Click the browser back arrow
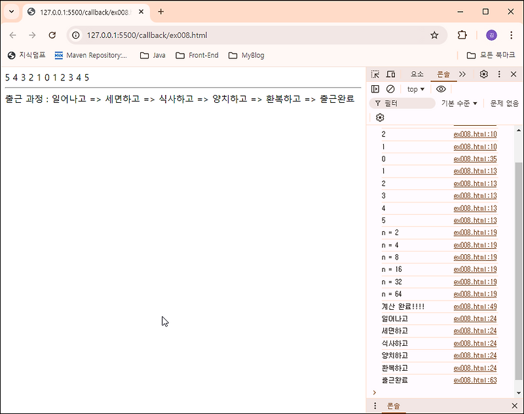524x414 pixels. click(13, 35)
